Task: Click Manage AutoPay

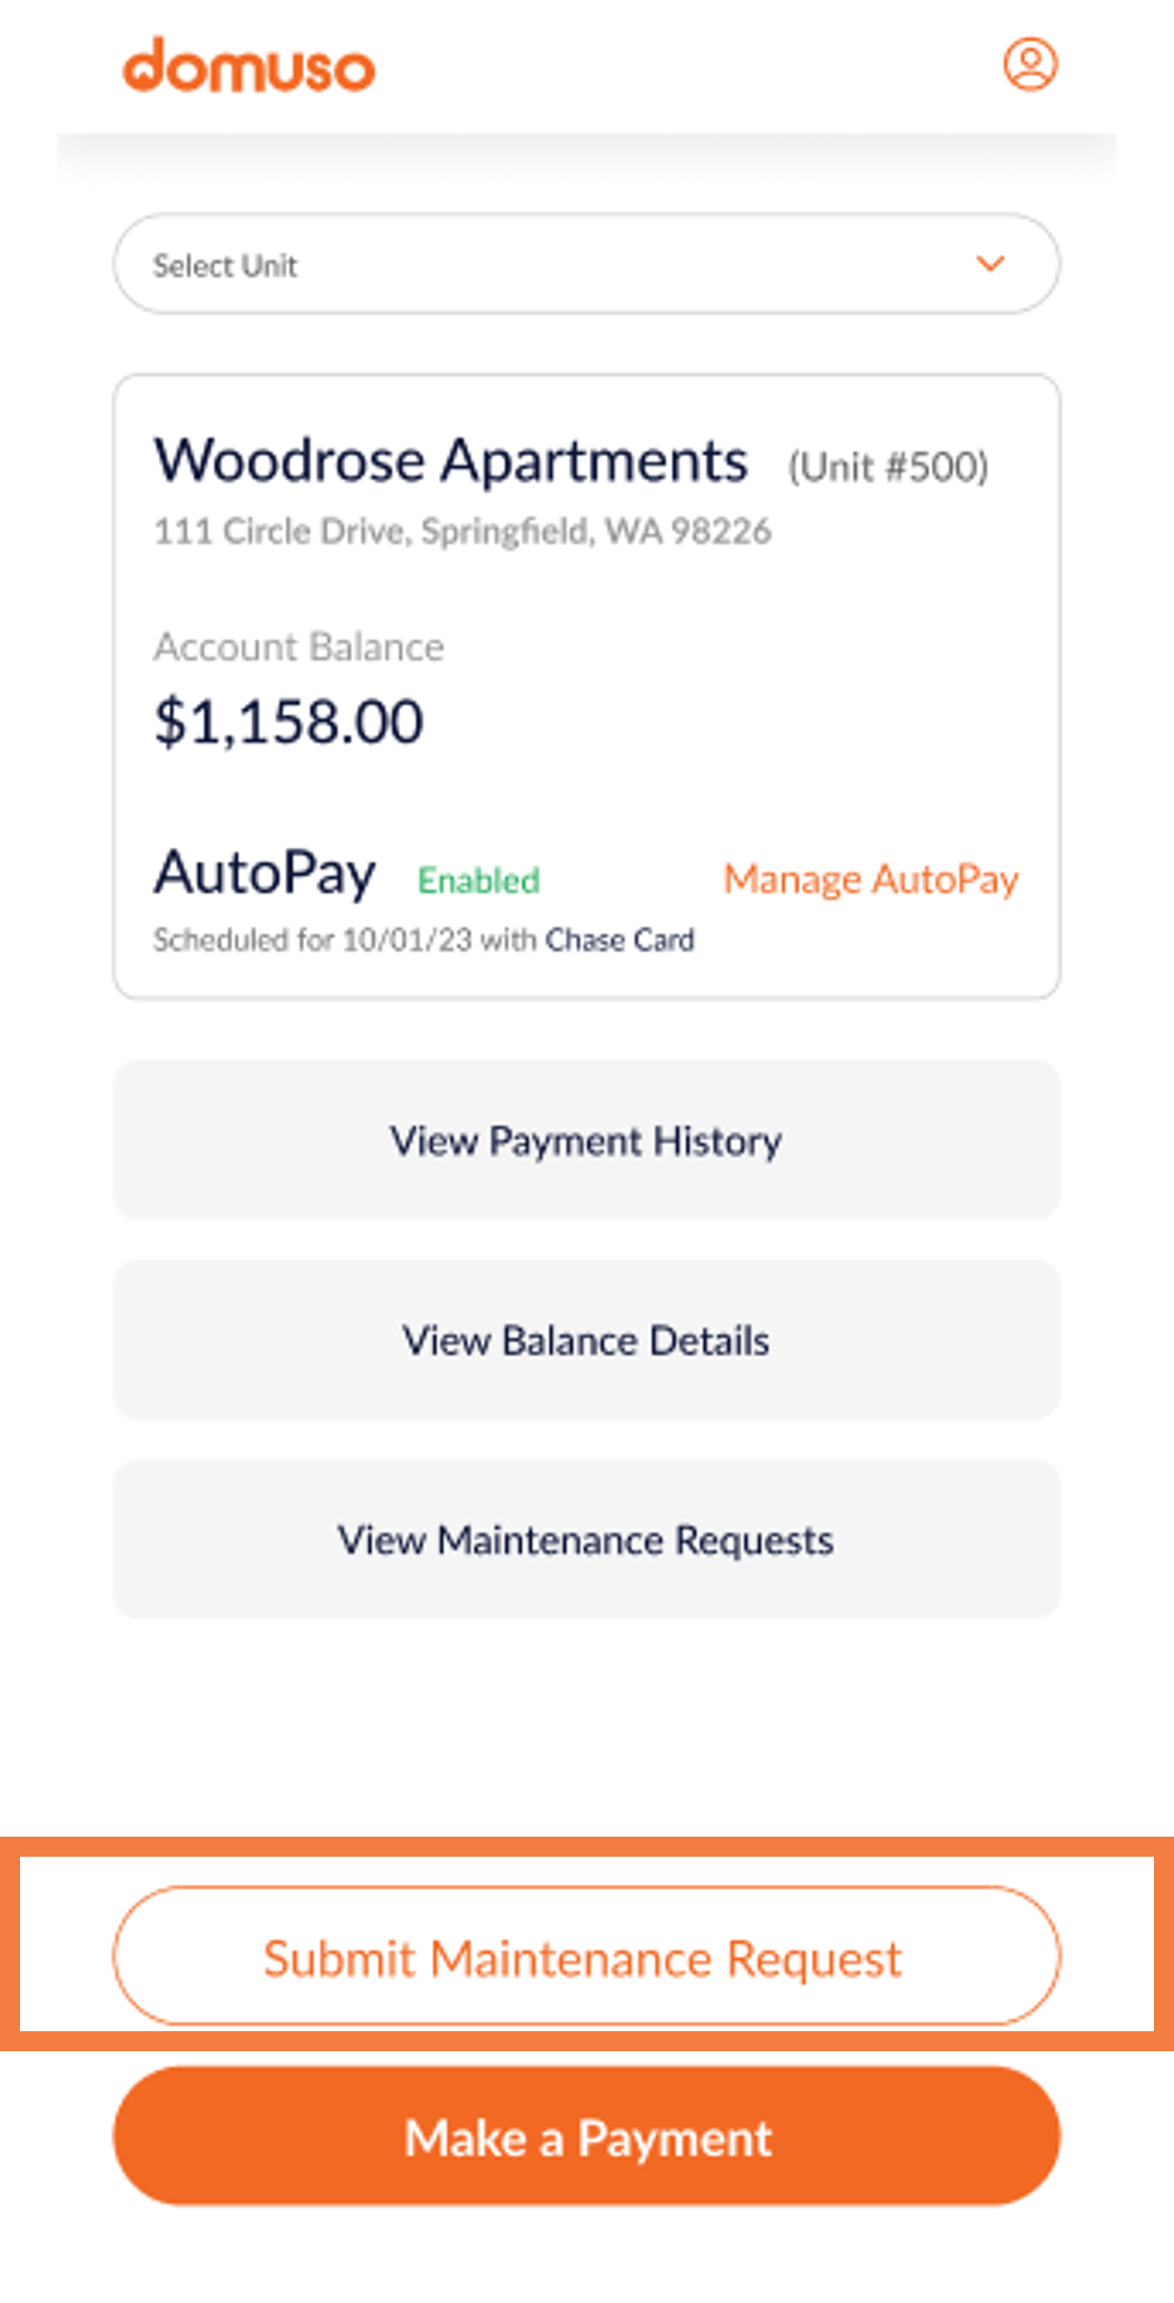Action: click(x=871, y=879)
